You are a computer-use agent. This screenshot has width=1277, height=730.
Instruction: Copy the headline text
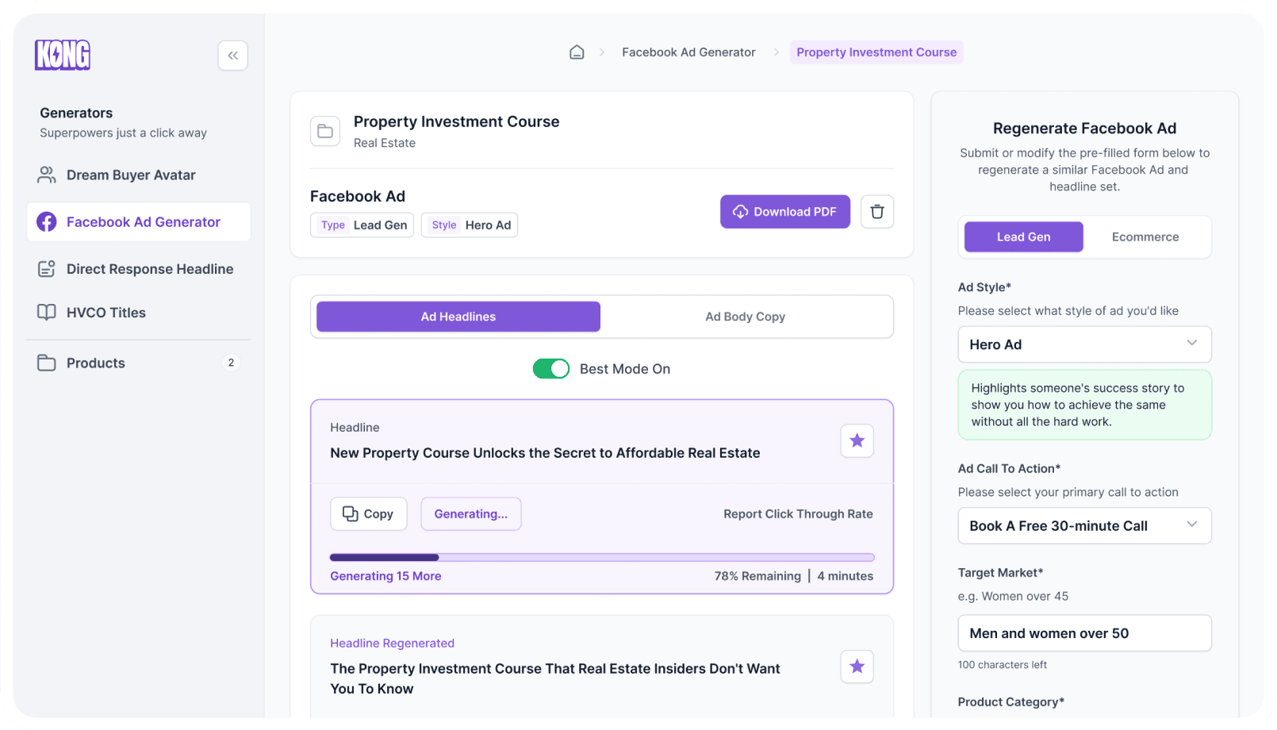click(368, 514)
